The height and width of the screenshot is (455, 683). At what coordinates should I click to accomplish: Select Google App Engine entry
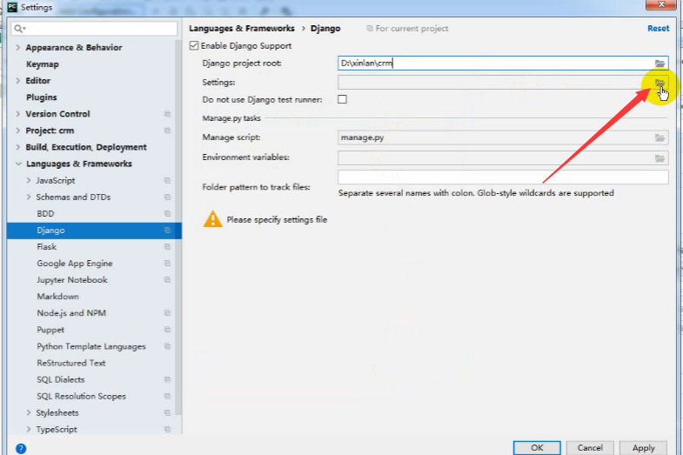tap(75, 264)
